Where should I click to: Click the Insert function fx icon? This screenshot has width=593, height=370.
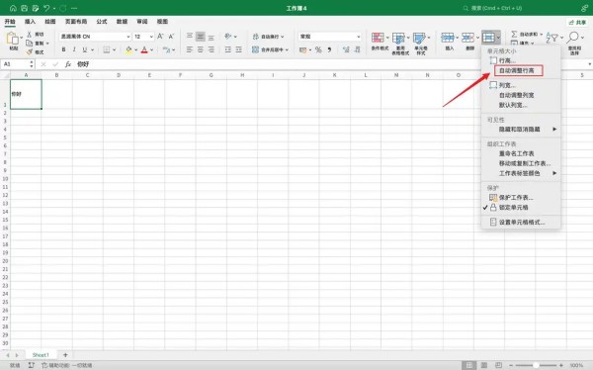(x=68, y=64)
